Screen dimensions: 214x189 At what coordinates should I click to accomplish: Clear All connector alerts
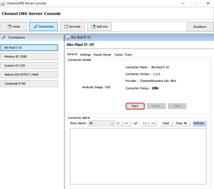click(181, 123)
